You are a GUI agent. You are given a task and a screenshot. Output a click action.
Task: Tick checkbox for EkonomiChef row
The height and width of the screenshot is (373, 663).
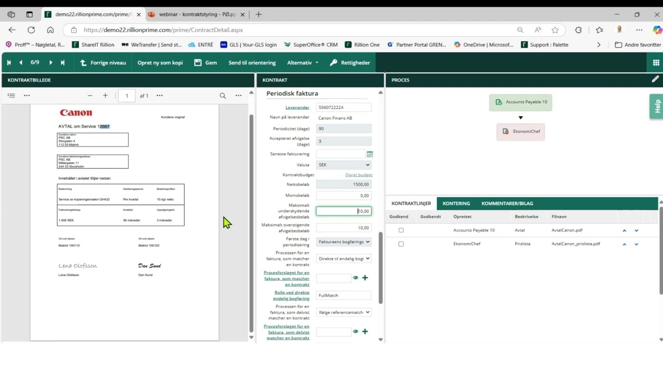point(401,244)
